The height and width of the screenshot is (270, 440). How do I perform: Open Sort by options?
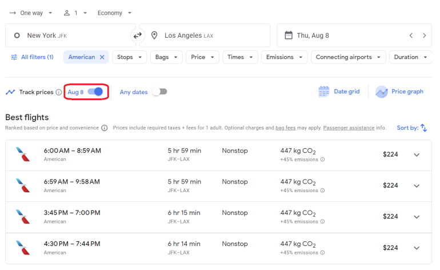(x=412, y=128)
